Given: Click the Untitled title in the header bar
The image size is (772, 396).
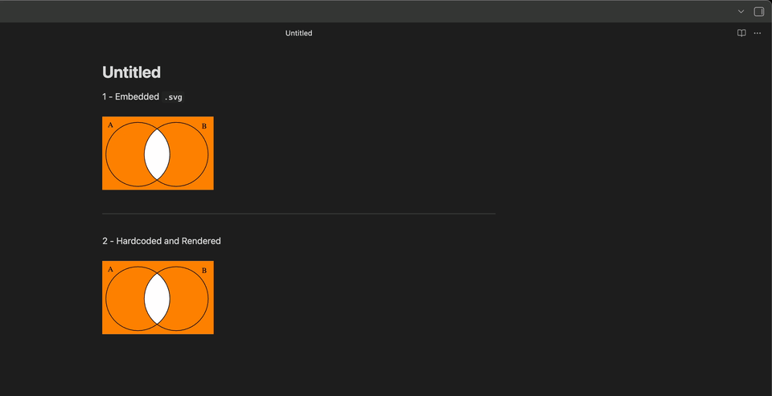Looking at the screenshot, I should coord(298,33).
